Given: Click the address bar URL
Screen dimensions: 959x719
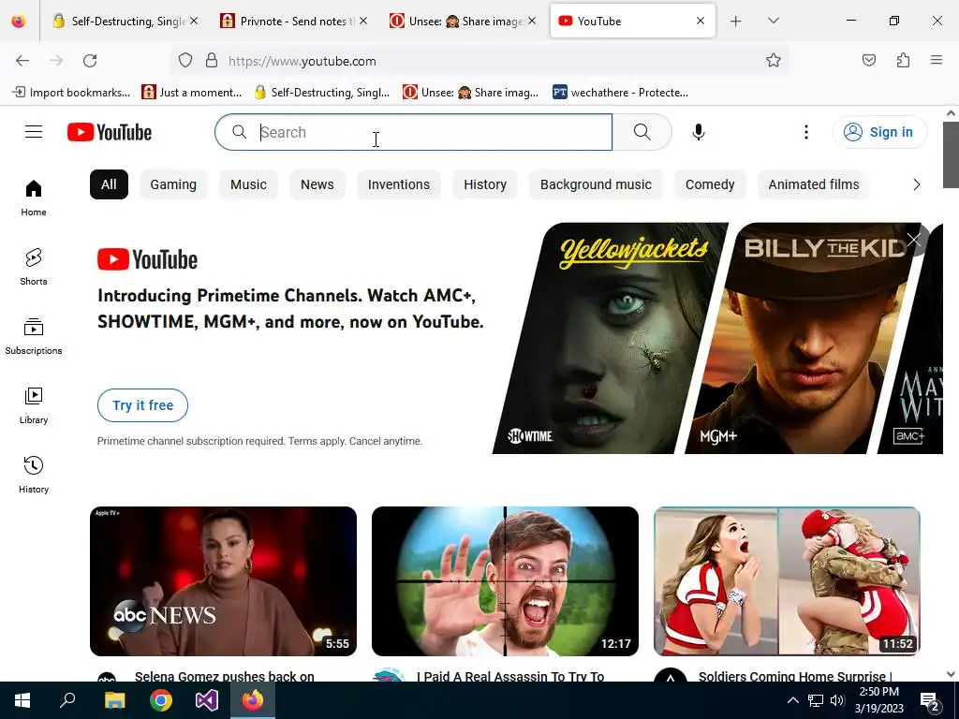Looking at the screenshot, I should coord(302,61).
